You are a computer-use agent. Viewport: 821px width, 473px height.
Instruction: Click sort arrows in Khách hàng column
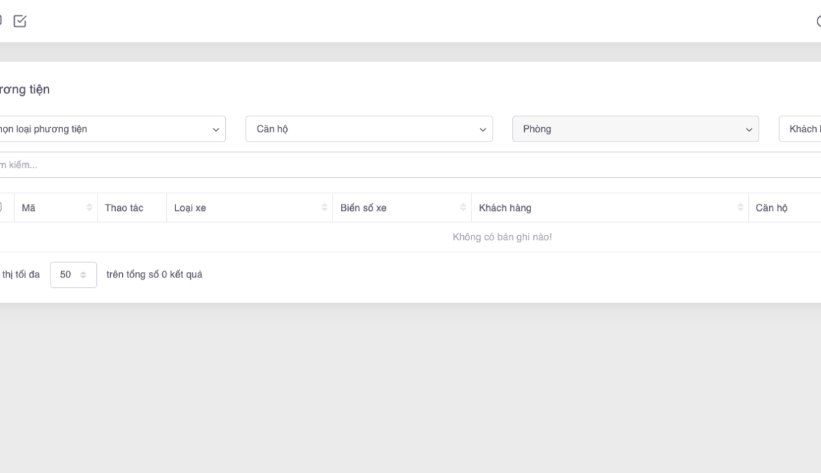[741, 208]
